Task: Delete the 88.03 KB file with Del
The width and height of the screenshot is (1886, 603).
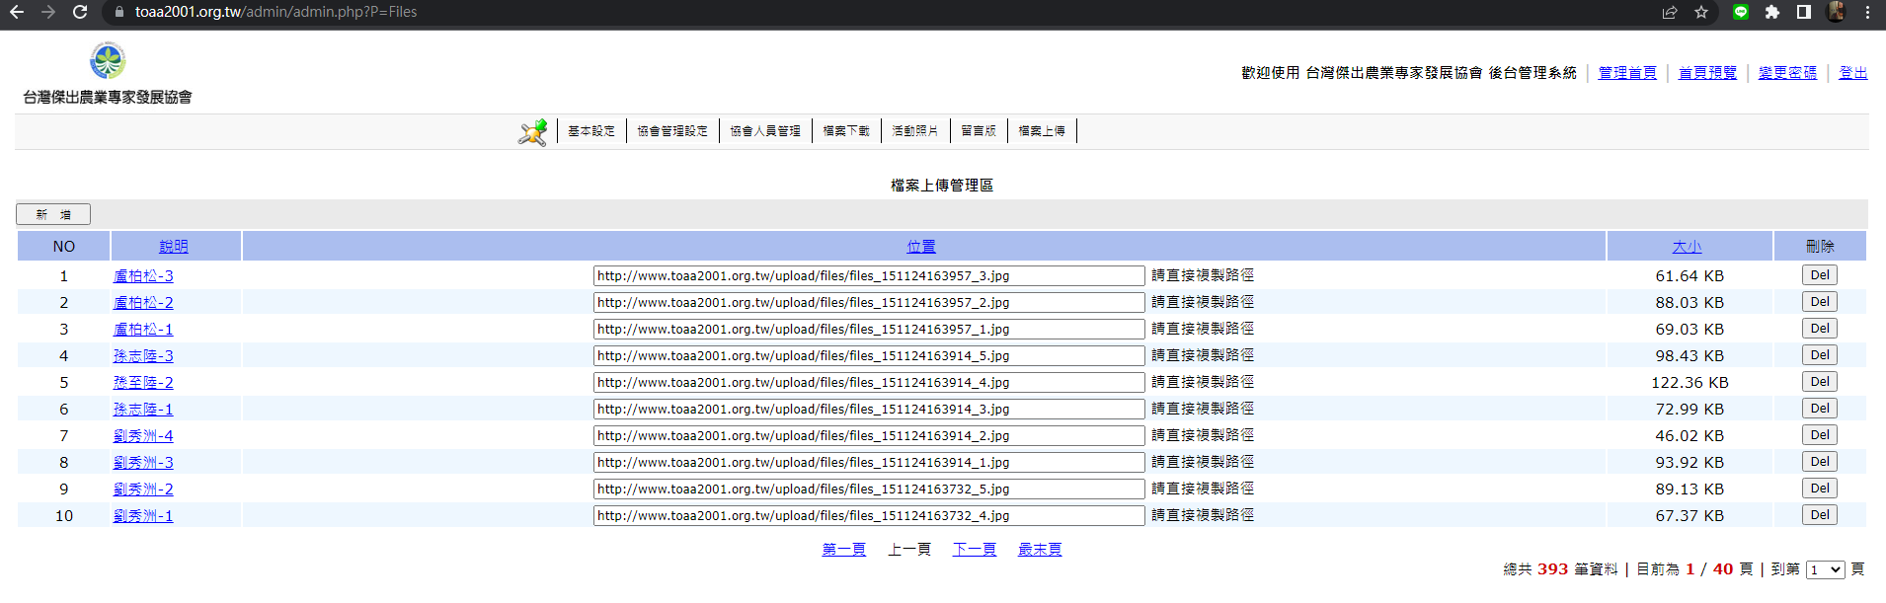Action: (1820, 302)
